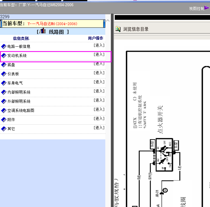
Task: Enter the 底盘 category via [进入]
Action: pos(99,64)
